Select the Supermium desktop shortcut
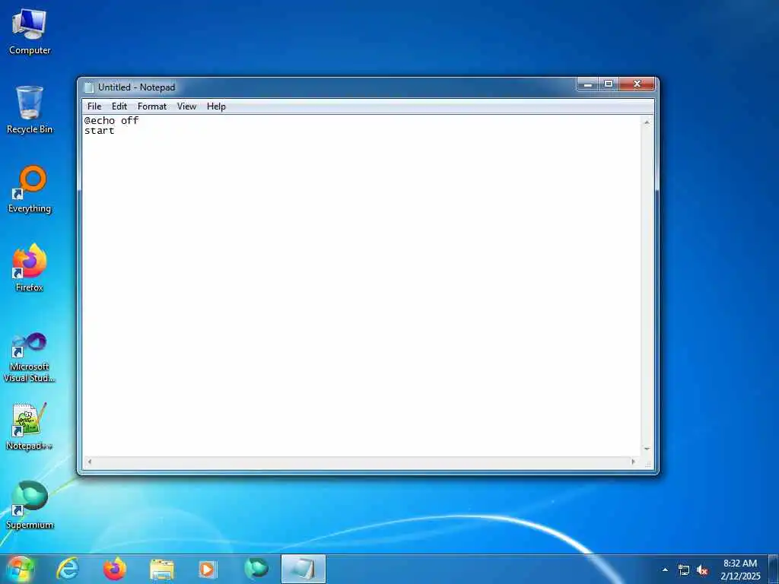The image size is (779, 584). tap(30, 505)
